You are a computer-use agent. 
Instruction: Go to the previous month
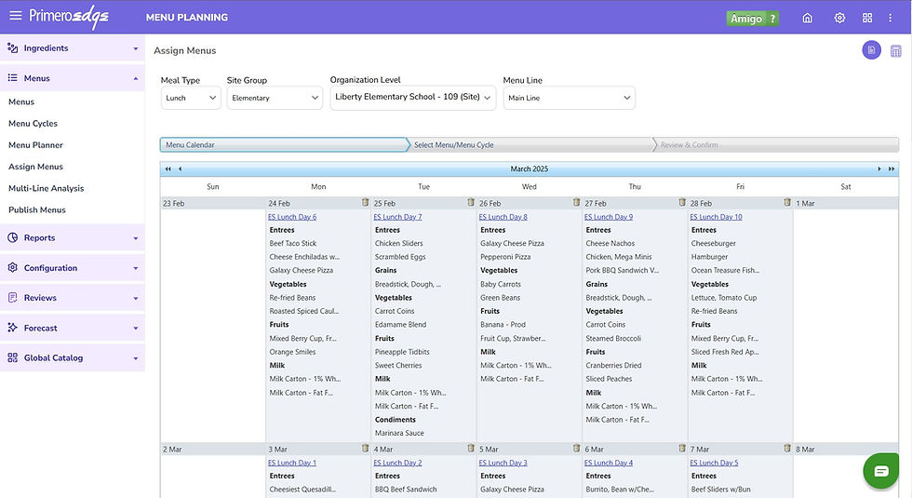pyautogui.click(x=181, y=168)
